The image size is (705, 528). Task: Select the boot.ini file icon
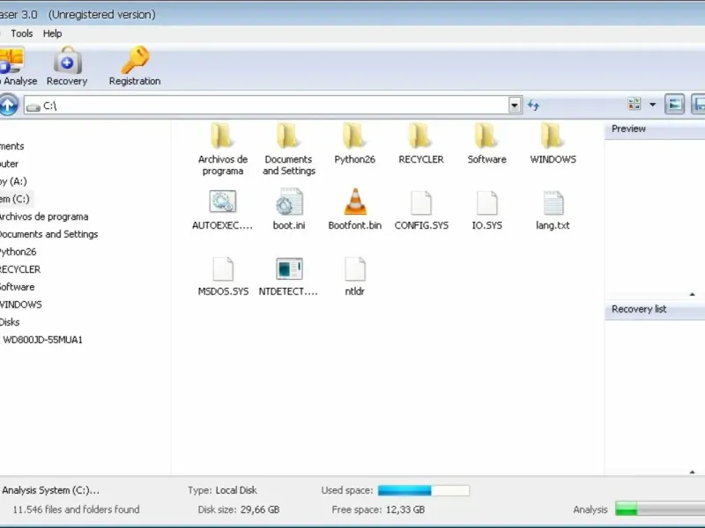[x=289, y=202]
